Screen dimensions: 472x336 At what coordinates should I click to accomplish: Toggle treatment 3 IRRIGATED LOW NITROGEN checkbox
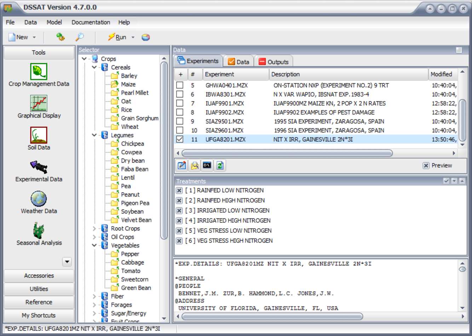(179, 211)
